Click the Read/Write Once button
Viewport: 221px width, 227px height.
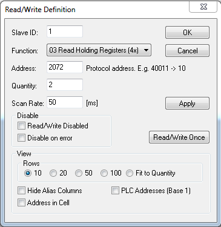tap(179, 137)
